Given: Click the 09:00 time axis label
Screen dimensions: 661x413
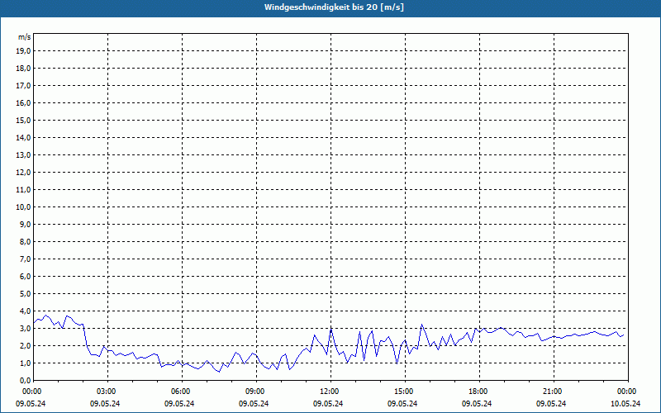Looking at the screenshot, I should point(256,392).
